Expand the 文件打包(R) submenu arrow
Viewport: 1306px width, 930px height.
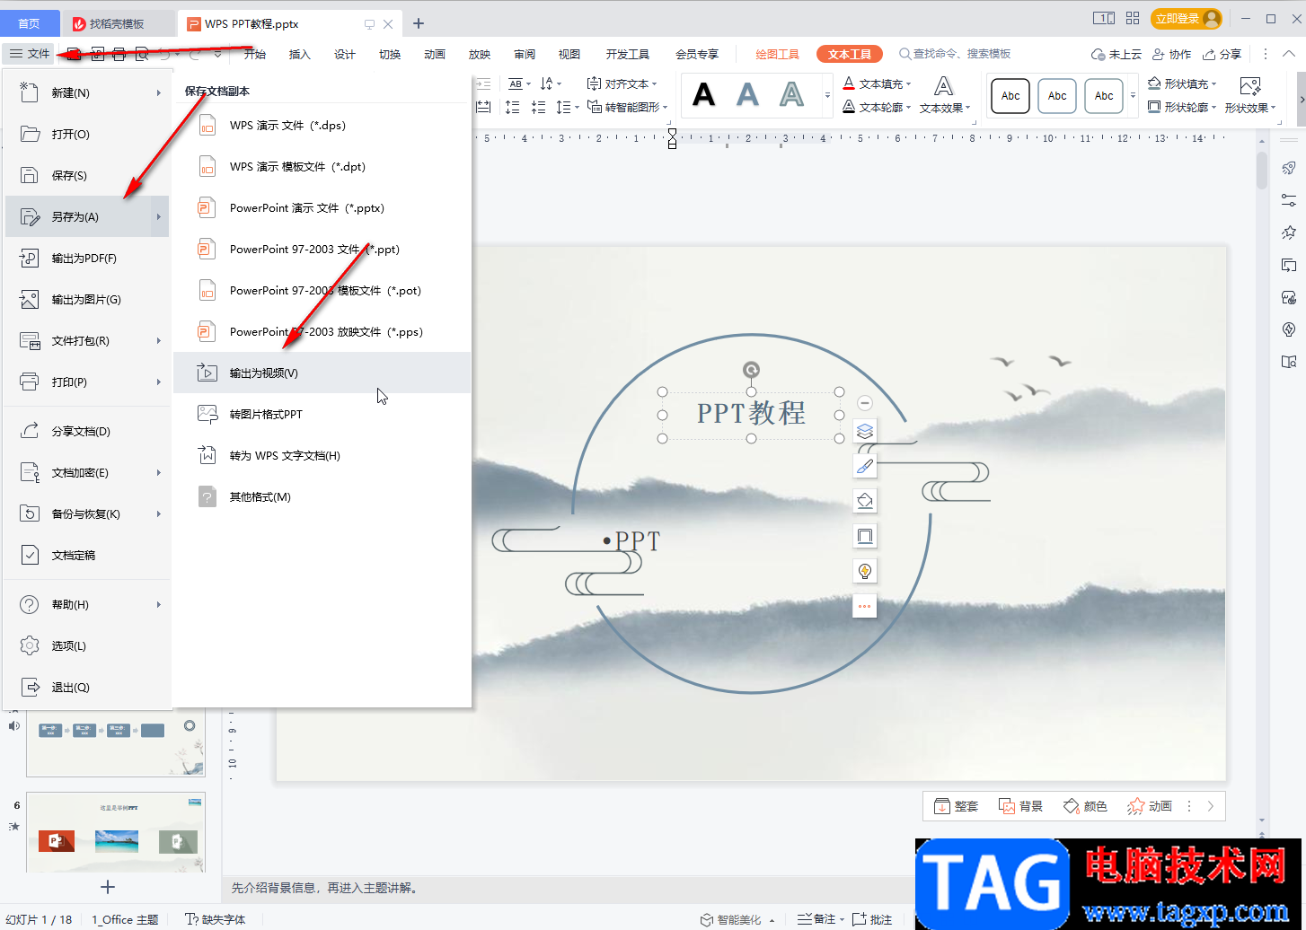coord(159,340)
